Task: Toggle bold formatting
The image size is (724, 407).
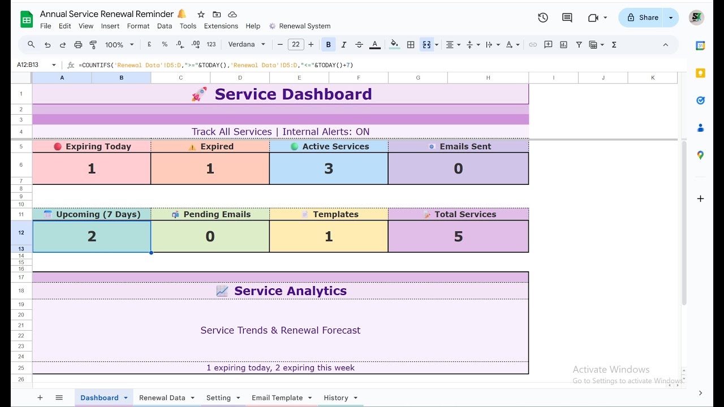Action: pyautogui.click(x=328, y=45)
